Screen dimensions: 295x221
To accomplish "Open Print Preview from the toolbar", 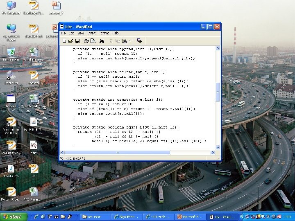I will tap(93, 41).
